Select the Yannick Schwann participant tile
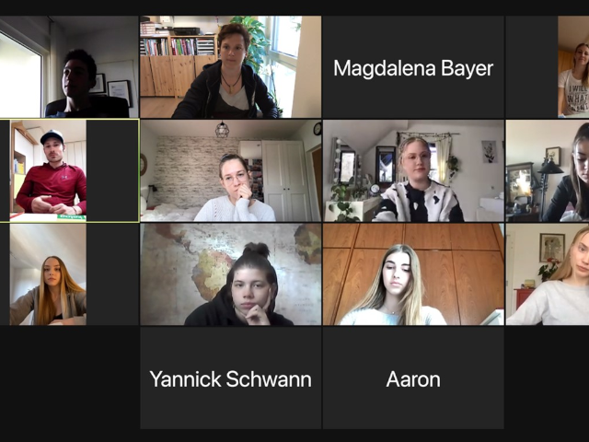This screenshot has height=442, width=589. pos(231,378)
